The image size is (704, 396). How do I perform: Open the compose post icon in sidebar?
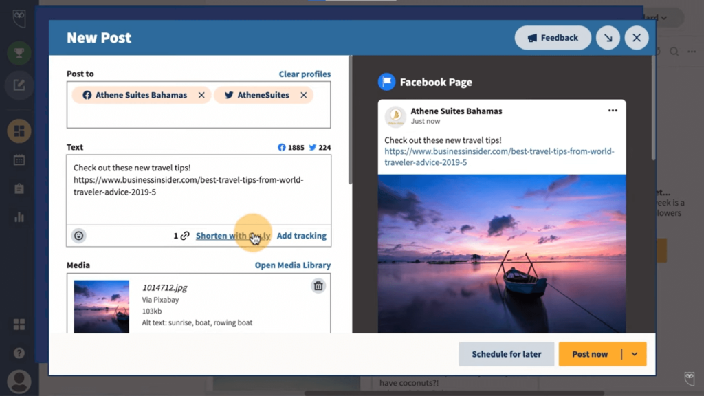click(19, 85)
